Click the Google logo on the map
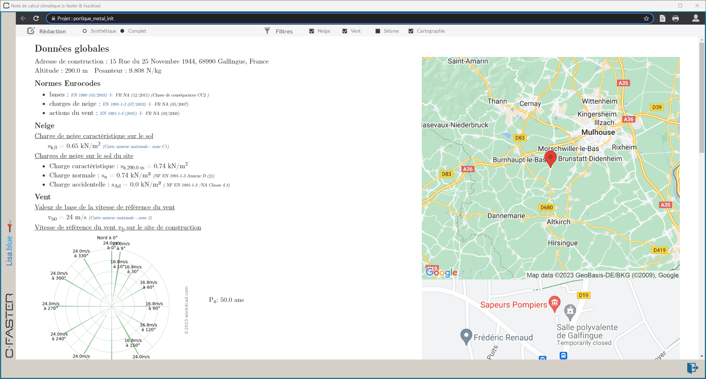706x379 pixels. click(442, 272)
